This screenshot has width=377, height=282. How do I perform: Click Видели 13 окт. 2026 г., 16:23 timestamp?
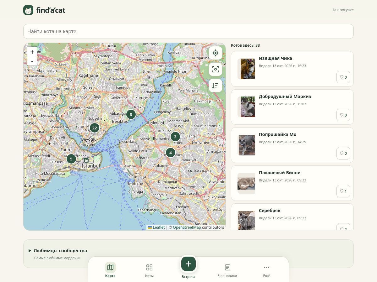[282, 66]
